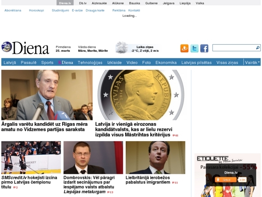Expand the Vairāk dropdown menu
Image resolution: width=262 pixels, height=197 pixels.
(x=252, y=62)
